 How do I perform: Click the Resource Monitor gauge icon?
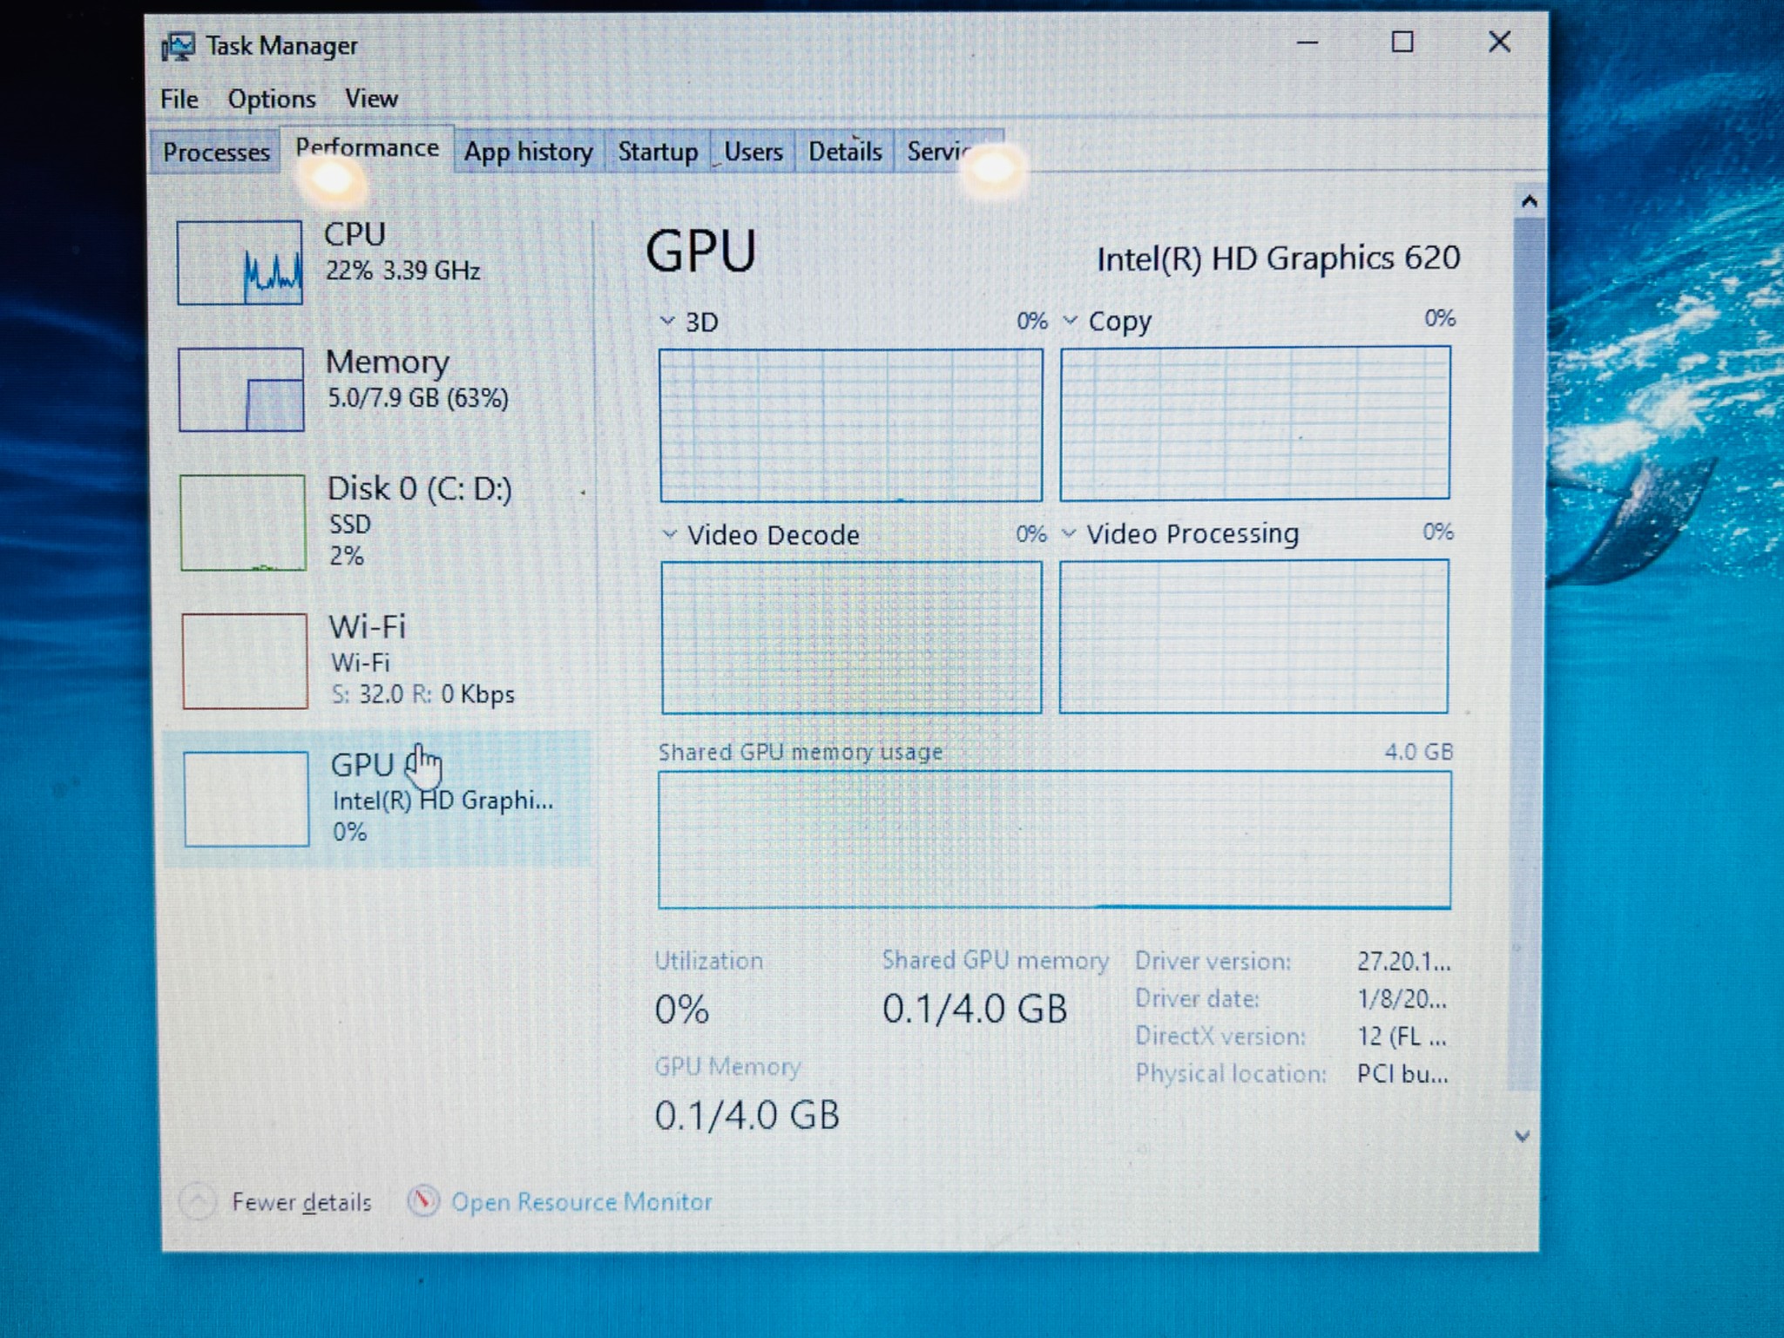(x=423, y=1201)
